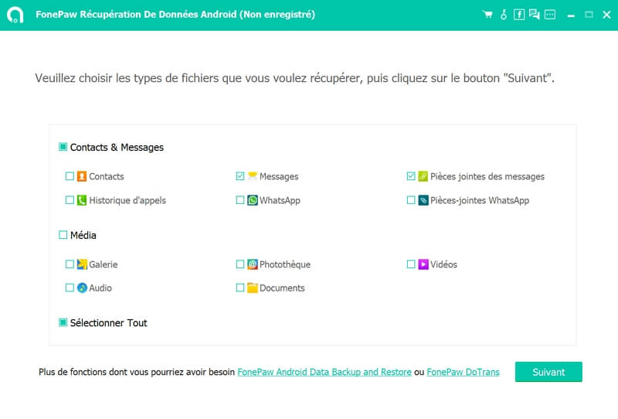618x419 pixels.
Task: Click the Galerie picture icon
Action: tap(82, 264)
